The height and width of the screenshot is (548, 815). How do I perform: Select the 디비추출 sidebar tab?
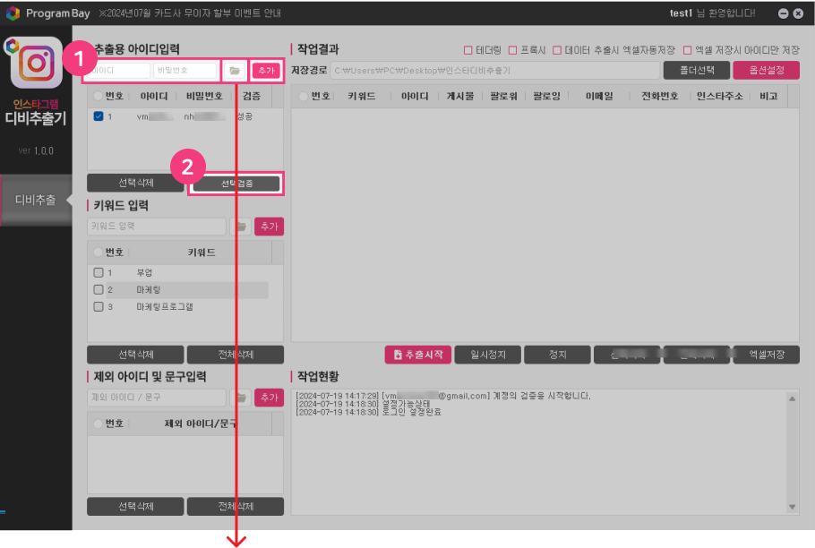click(36, 200)
